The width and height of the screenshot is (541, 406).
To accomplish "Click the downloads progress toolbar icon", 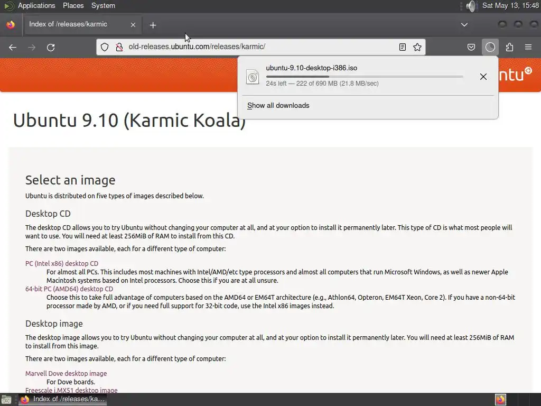I will click(x=490, y=47).
